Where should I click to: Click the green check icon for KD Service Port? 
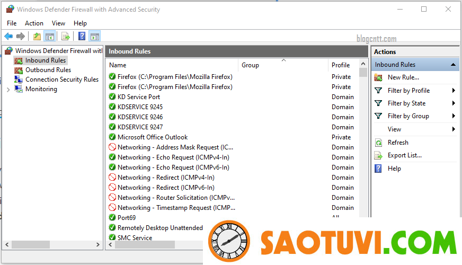[112, 96]
